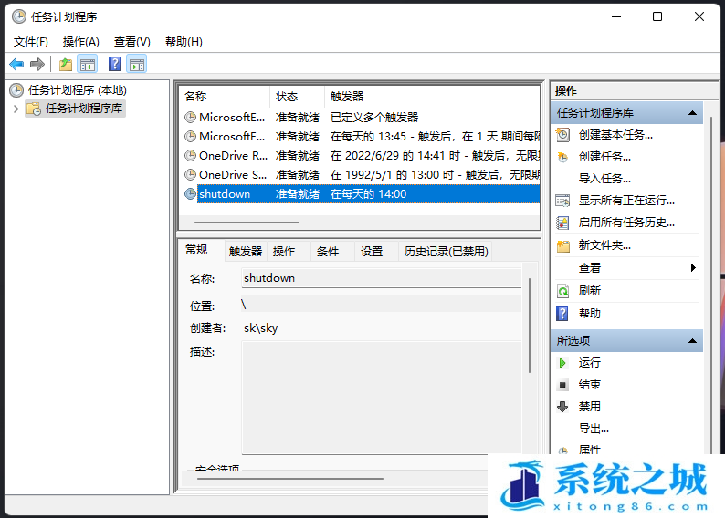Click the clock icon beside OneDrive S... task

[190, 175]
